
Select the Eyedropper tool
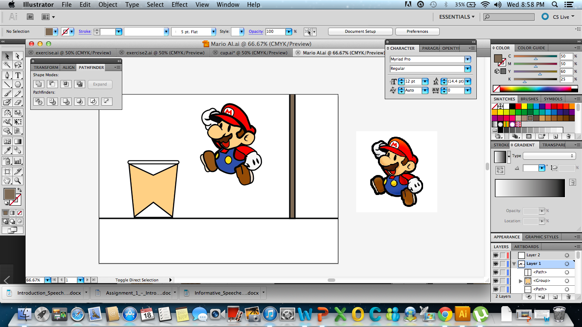click(7, 150)
